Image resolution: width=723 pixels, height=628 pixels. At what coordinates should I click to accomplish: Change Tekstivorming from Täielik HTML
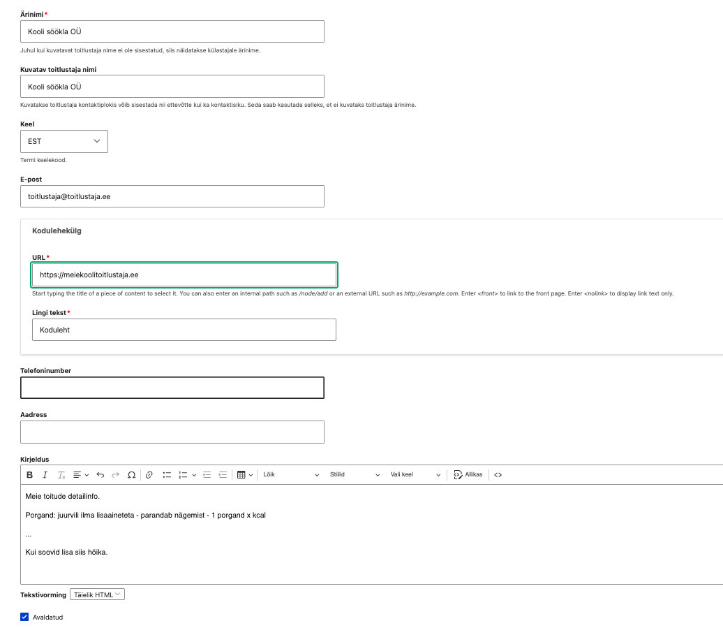pyautogui.click(x=97, y=594)
